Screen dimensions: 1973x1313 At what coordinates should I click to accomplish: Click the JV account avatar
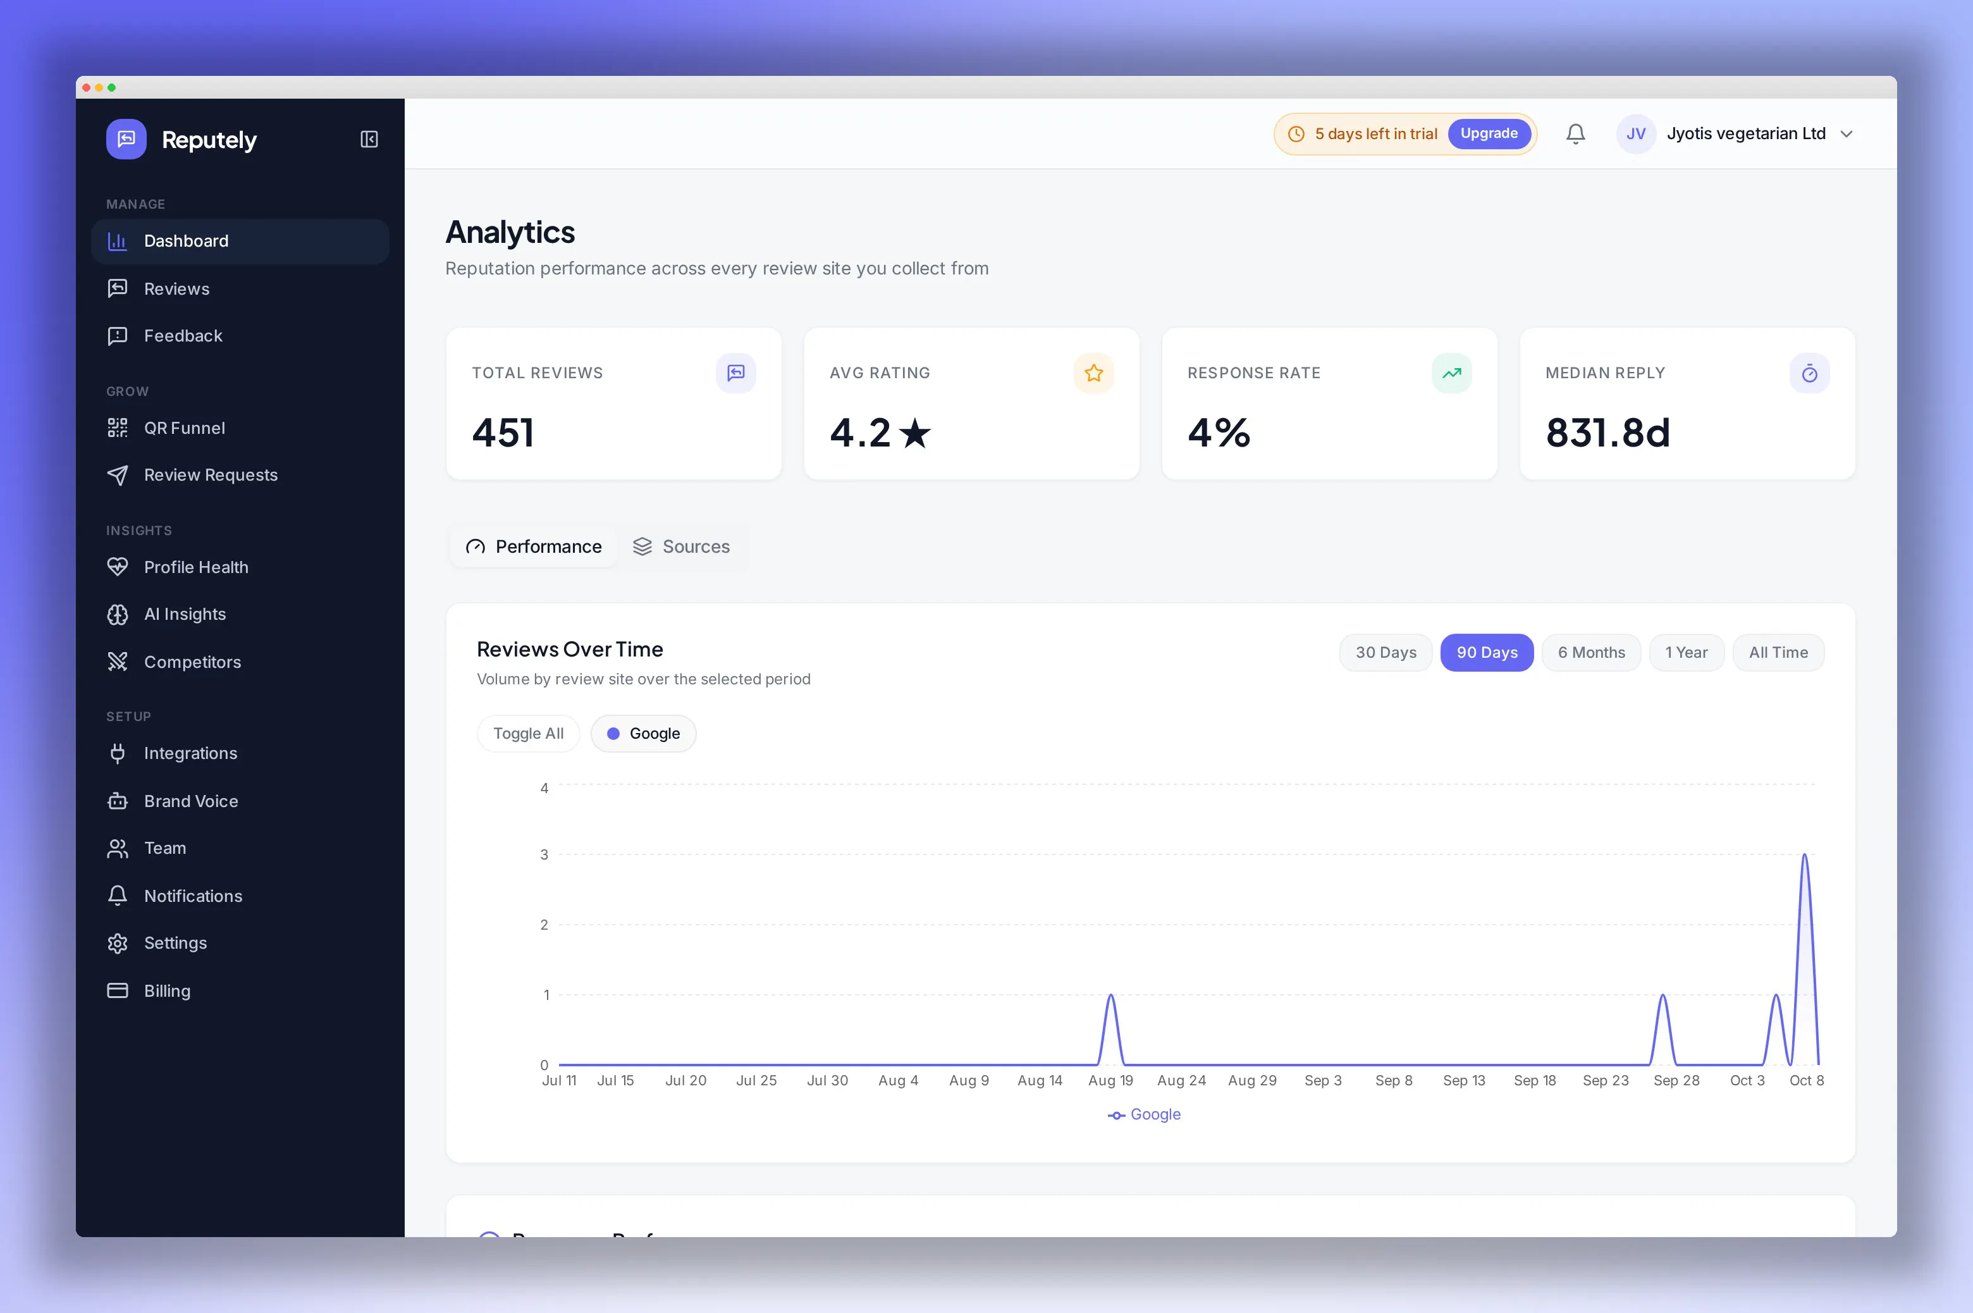pos(1636,134)
